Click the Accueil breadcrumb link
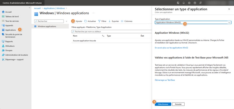The height and width of the screenshot is (109, 234). [x=37, y=8]
